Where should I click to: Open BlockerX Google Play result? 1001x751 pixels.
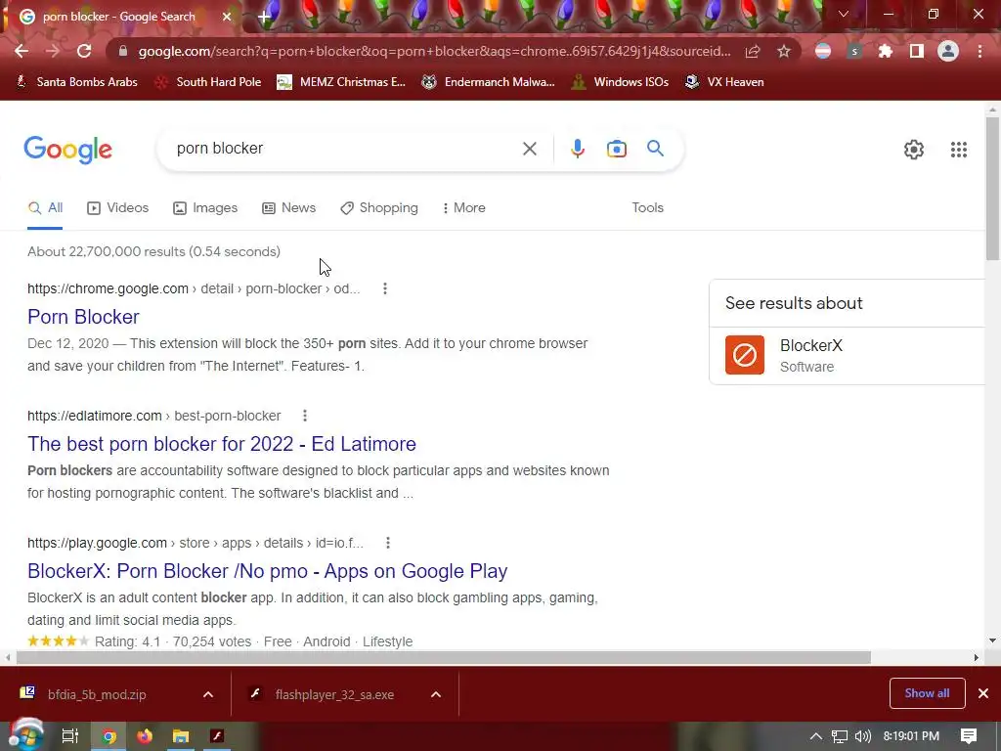click(x=267, y=571)
